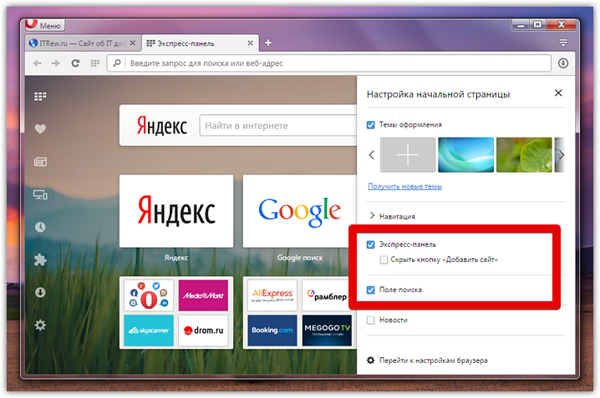This screenshot has width=600, height=398.
Task: Switch to the ITRew.ru tab
Action: pyautogui.click(x=82, y=43)
